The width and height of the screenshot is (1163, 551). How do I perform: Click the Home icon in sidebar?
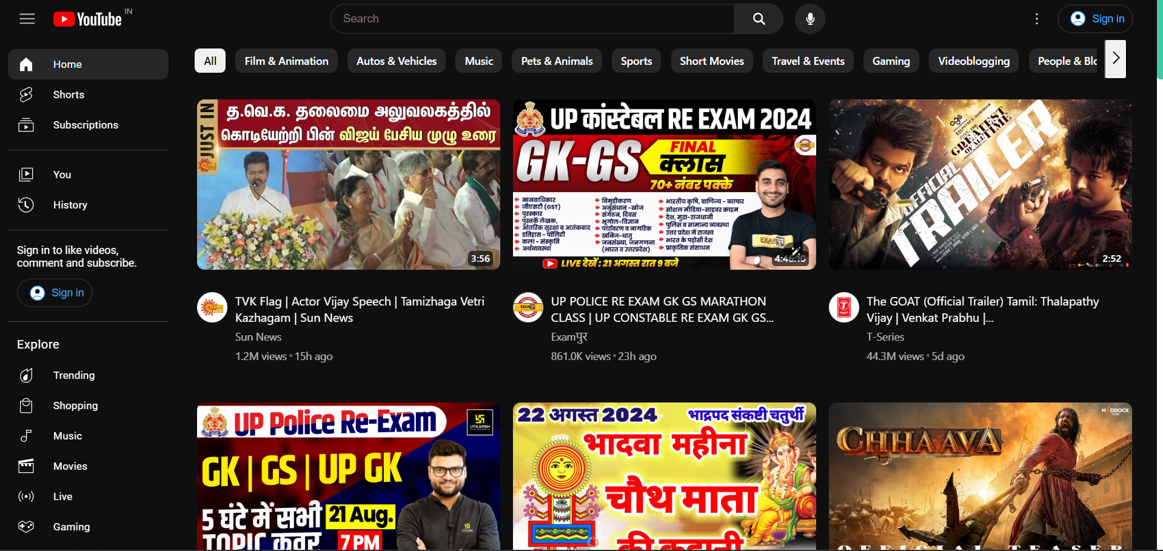[26, 64]
